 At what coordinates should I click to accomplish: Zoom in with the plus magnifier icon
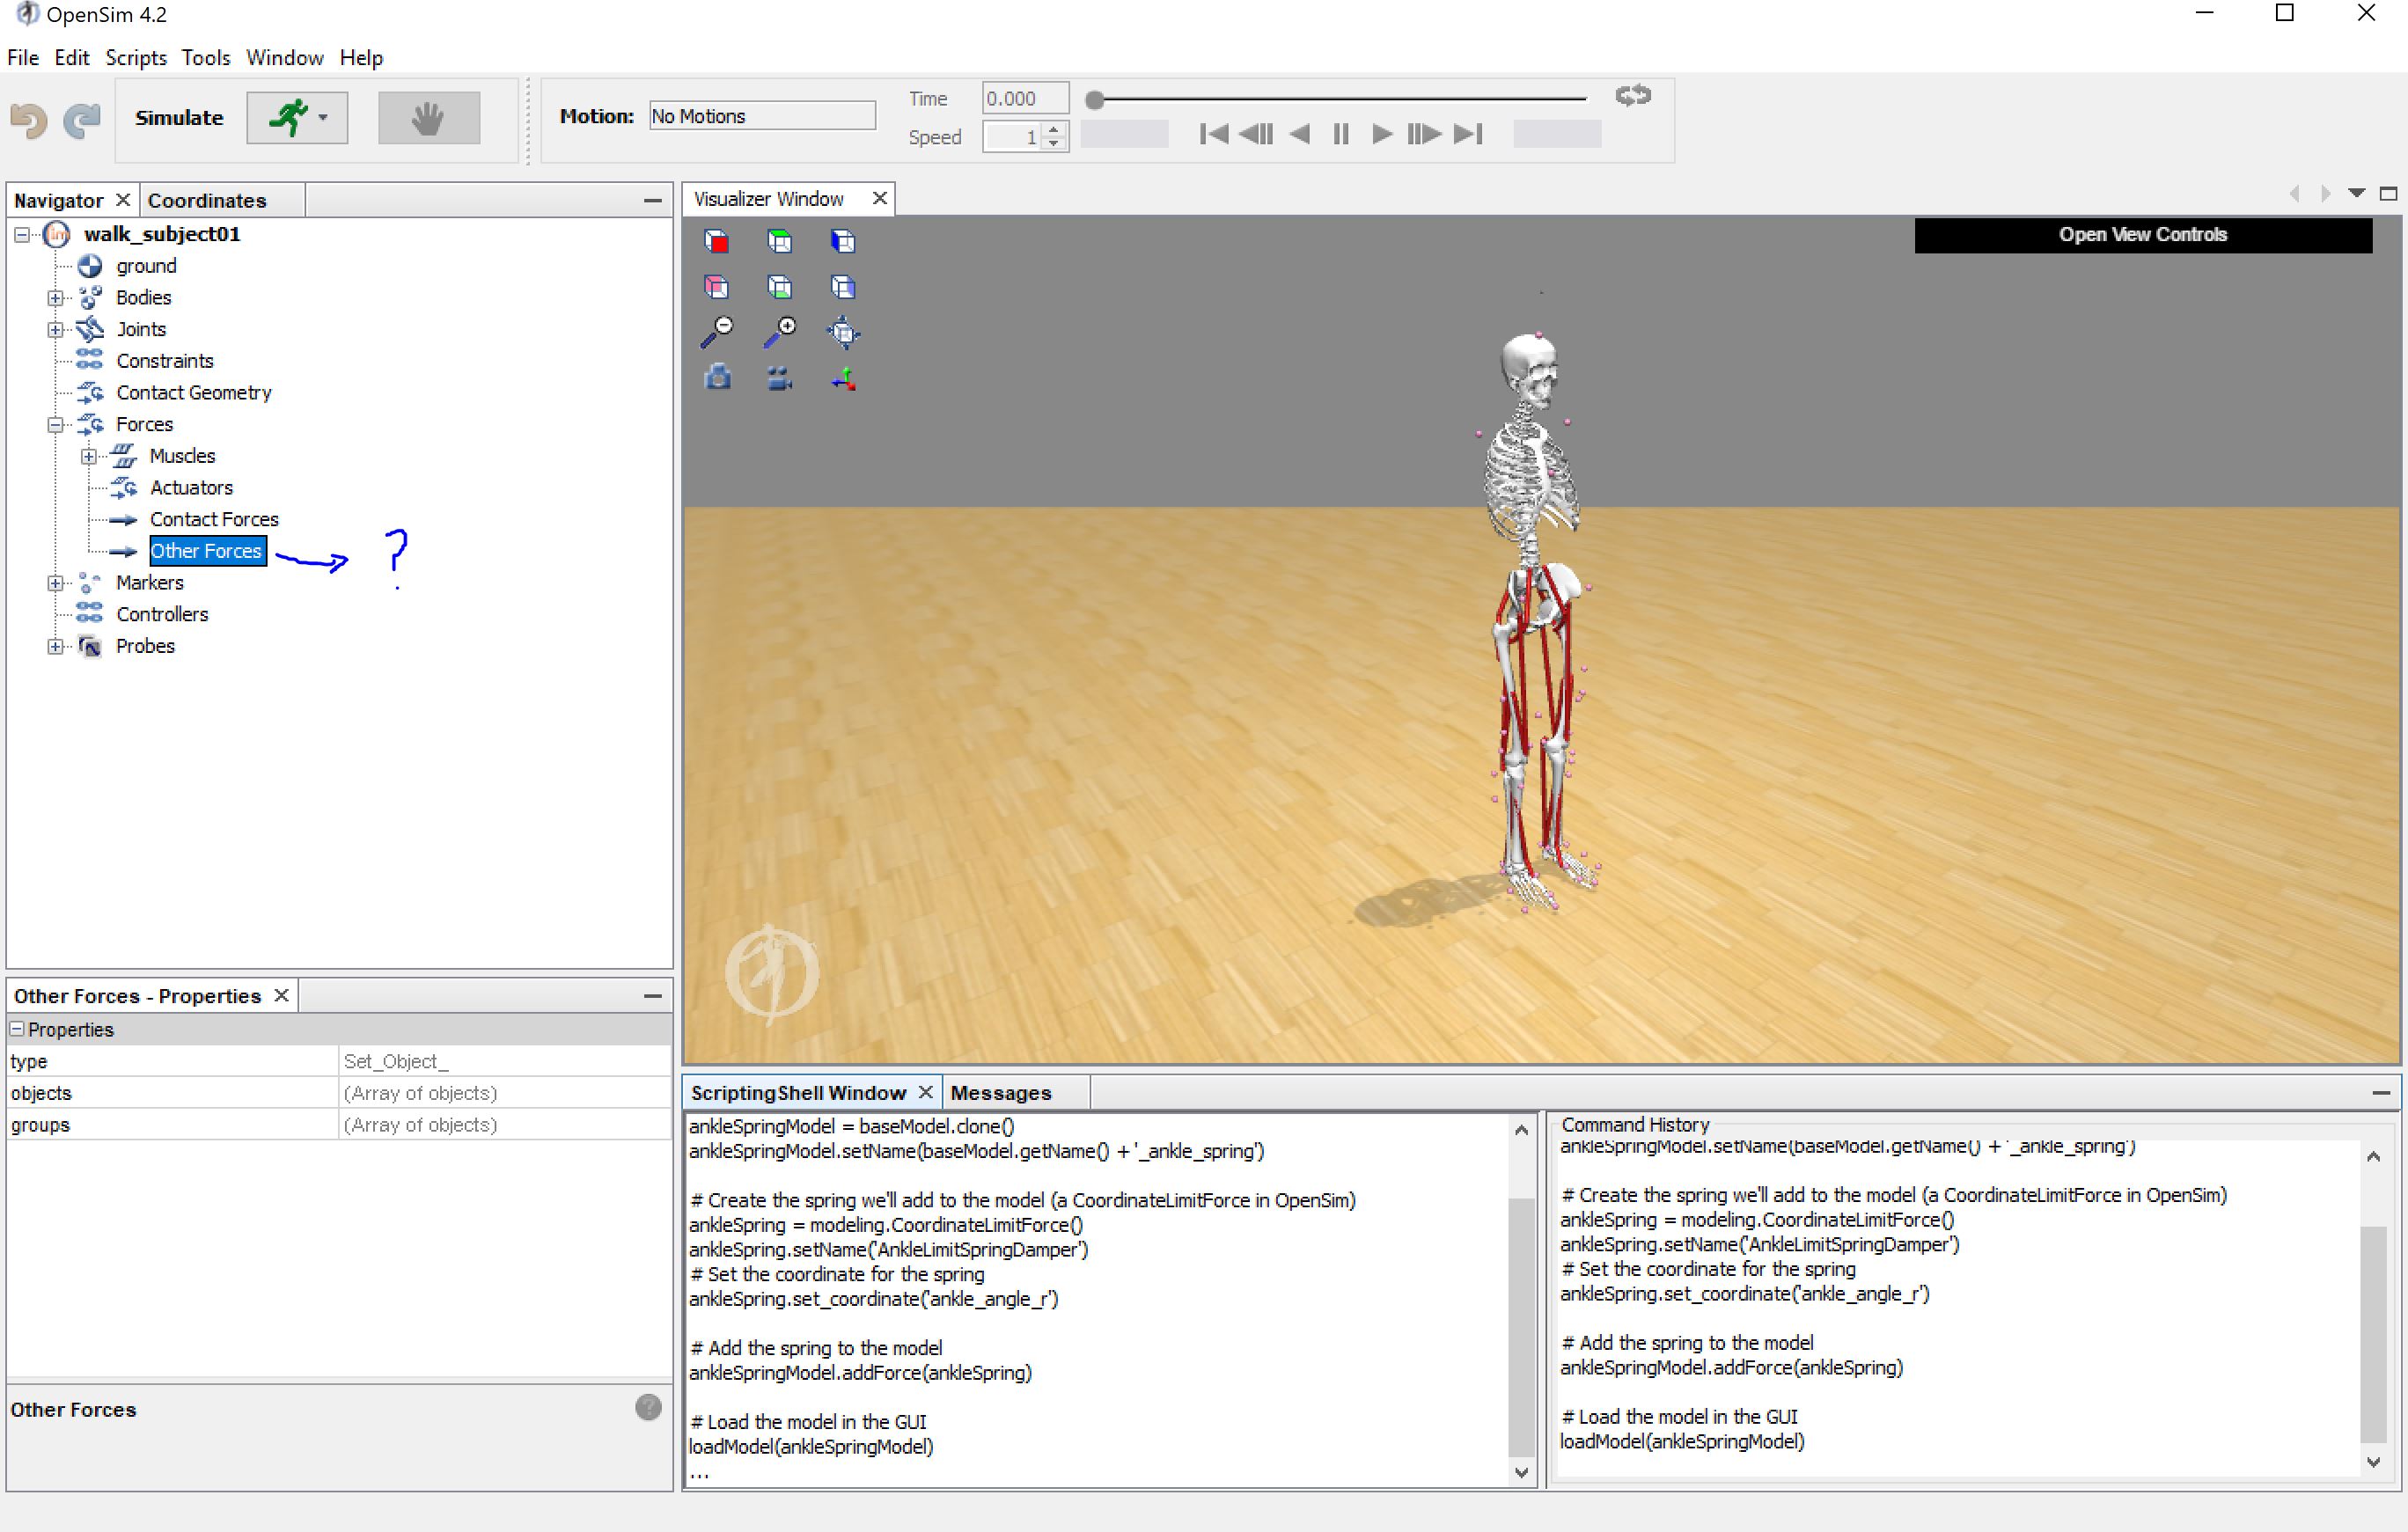(779, 332)
